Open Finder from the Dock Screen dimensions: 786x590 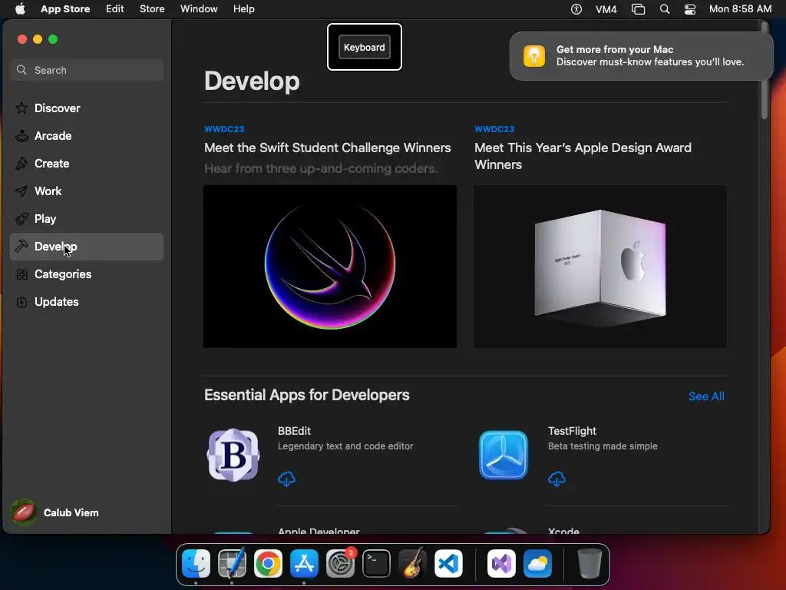coord(196,563)
